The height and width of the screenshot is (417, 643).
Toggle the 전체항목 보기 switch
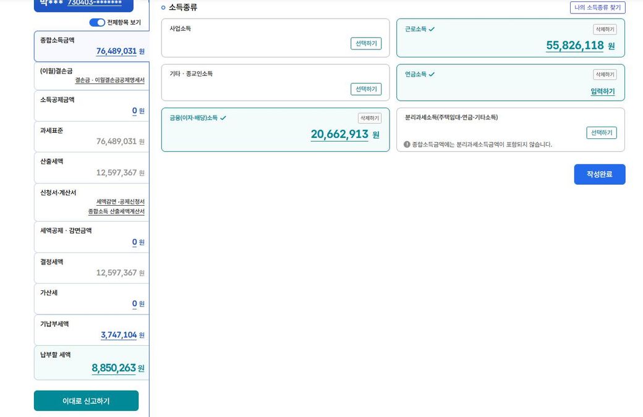click(x=97, y=23)
